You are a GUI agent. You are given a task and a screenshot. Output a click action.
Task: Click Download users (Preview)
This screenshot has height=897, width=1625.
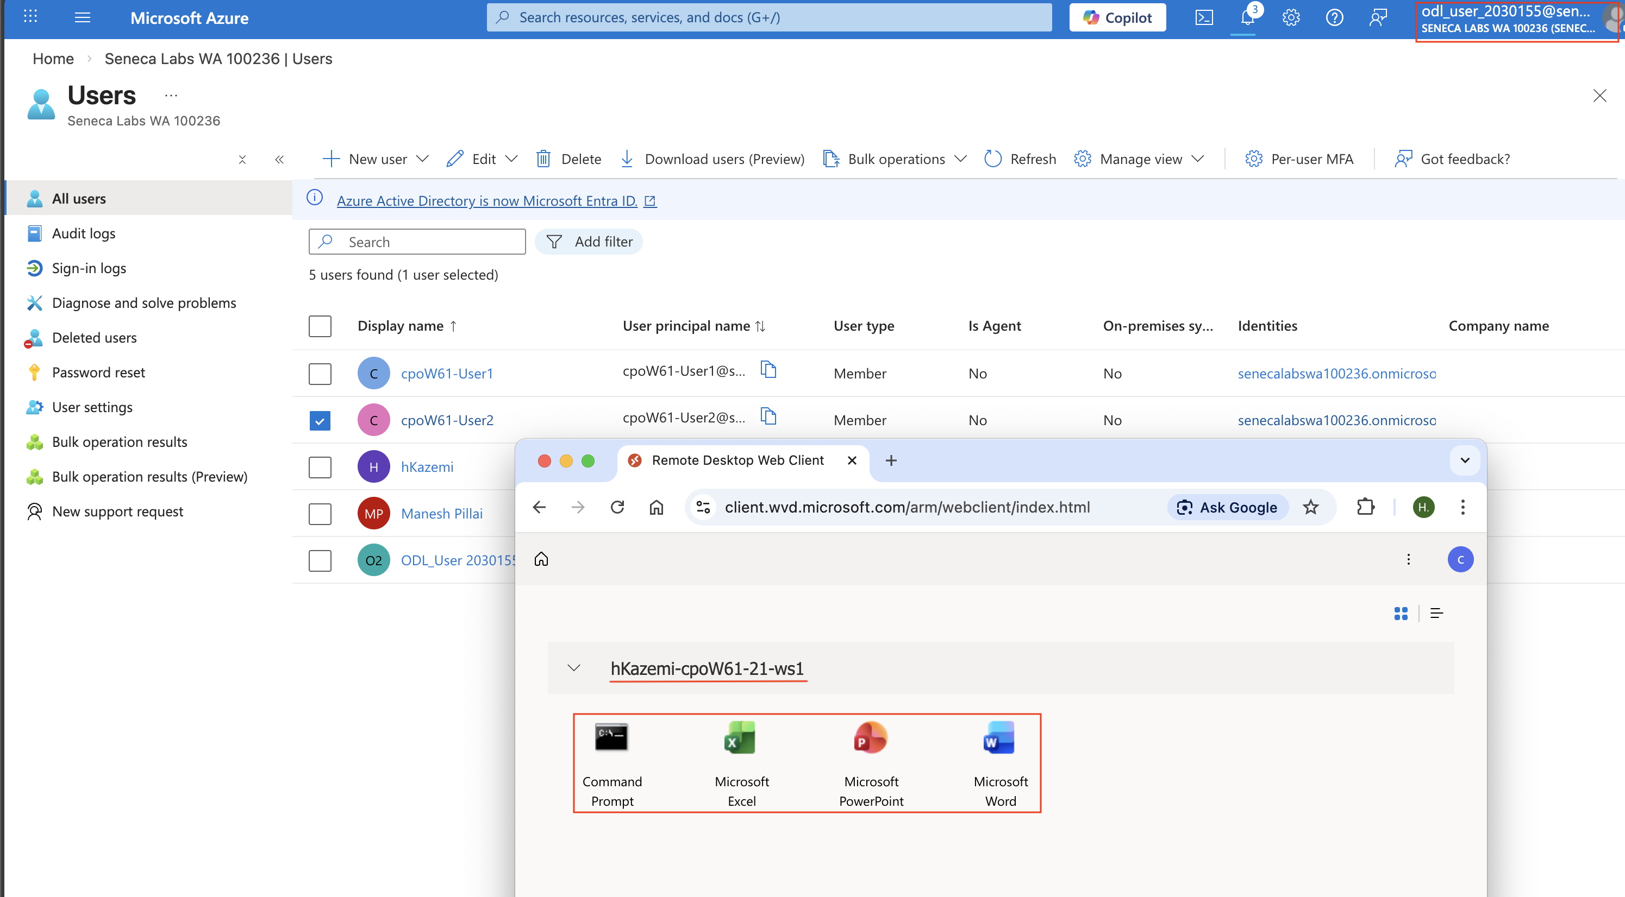[x=712, y=159]
